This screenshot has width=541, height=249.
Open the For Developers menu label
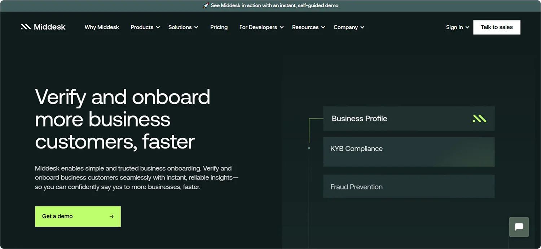[258, 27]
